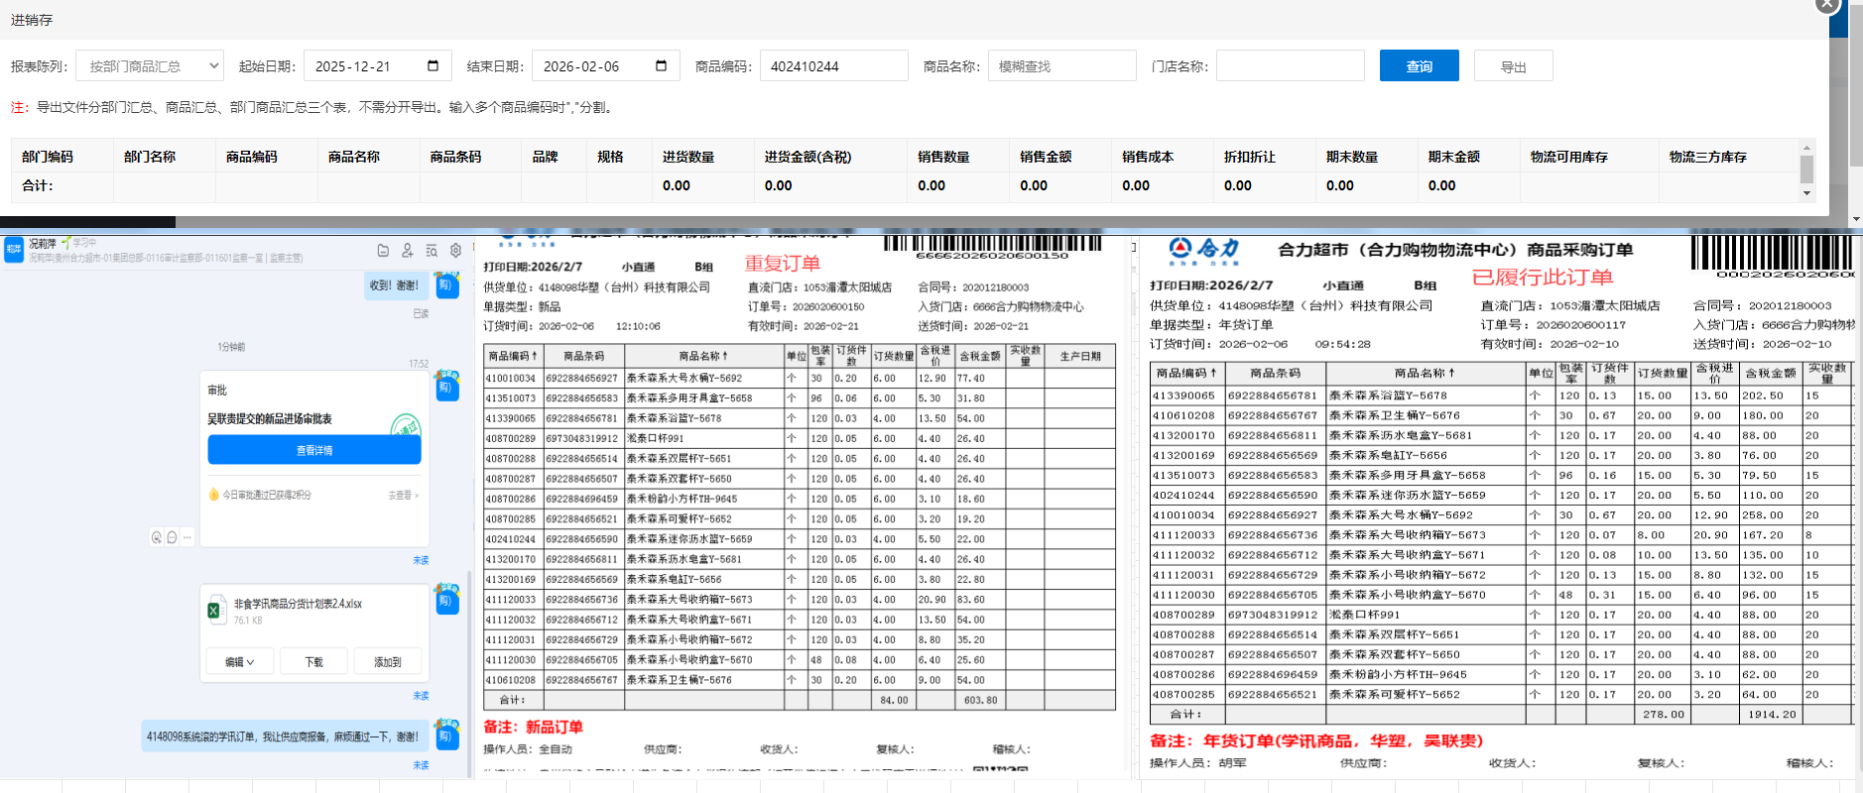Expand the 按部门商品汇总 report dropdown

pos(150,66)
